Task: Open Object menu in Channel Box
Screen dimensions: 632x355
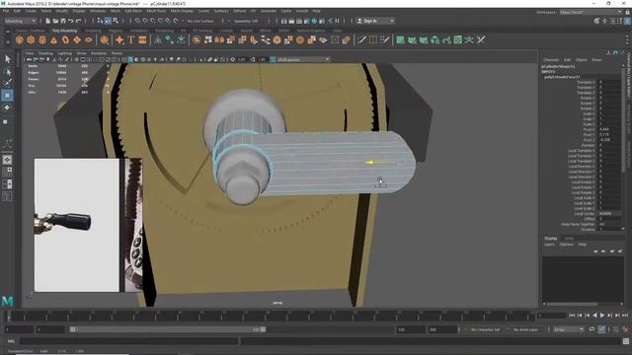Action: tap(582, 59)
